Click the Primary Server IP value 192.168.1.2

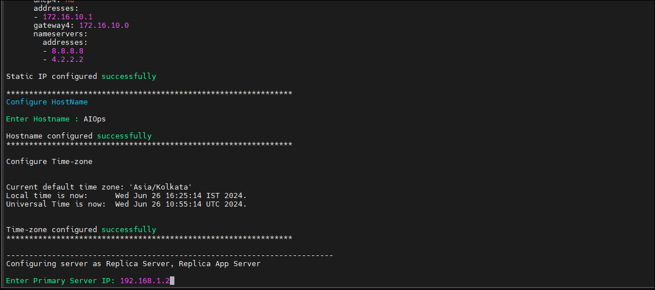pyautogui.click(x=144, y=280)
